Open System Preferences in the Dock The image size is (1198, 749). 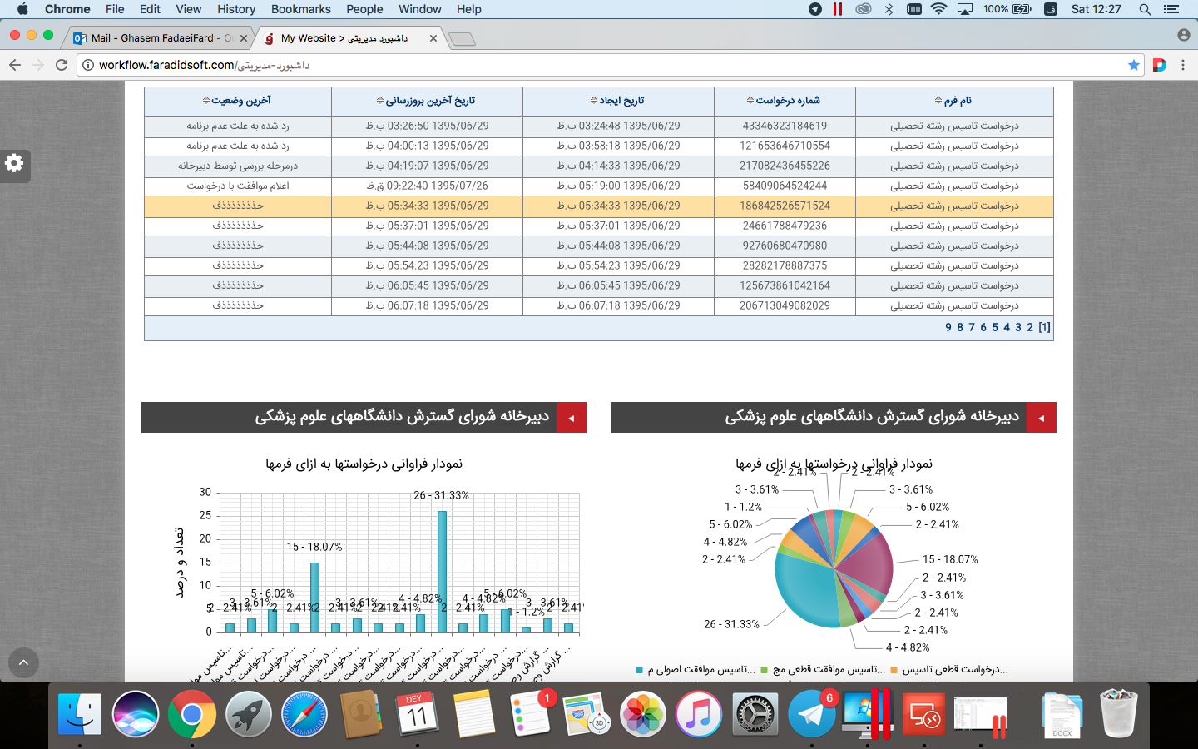tap(755, 714)
